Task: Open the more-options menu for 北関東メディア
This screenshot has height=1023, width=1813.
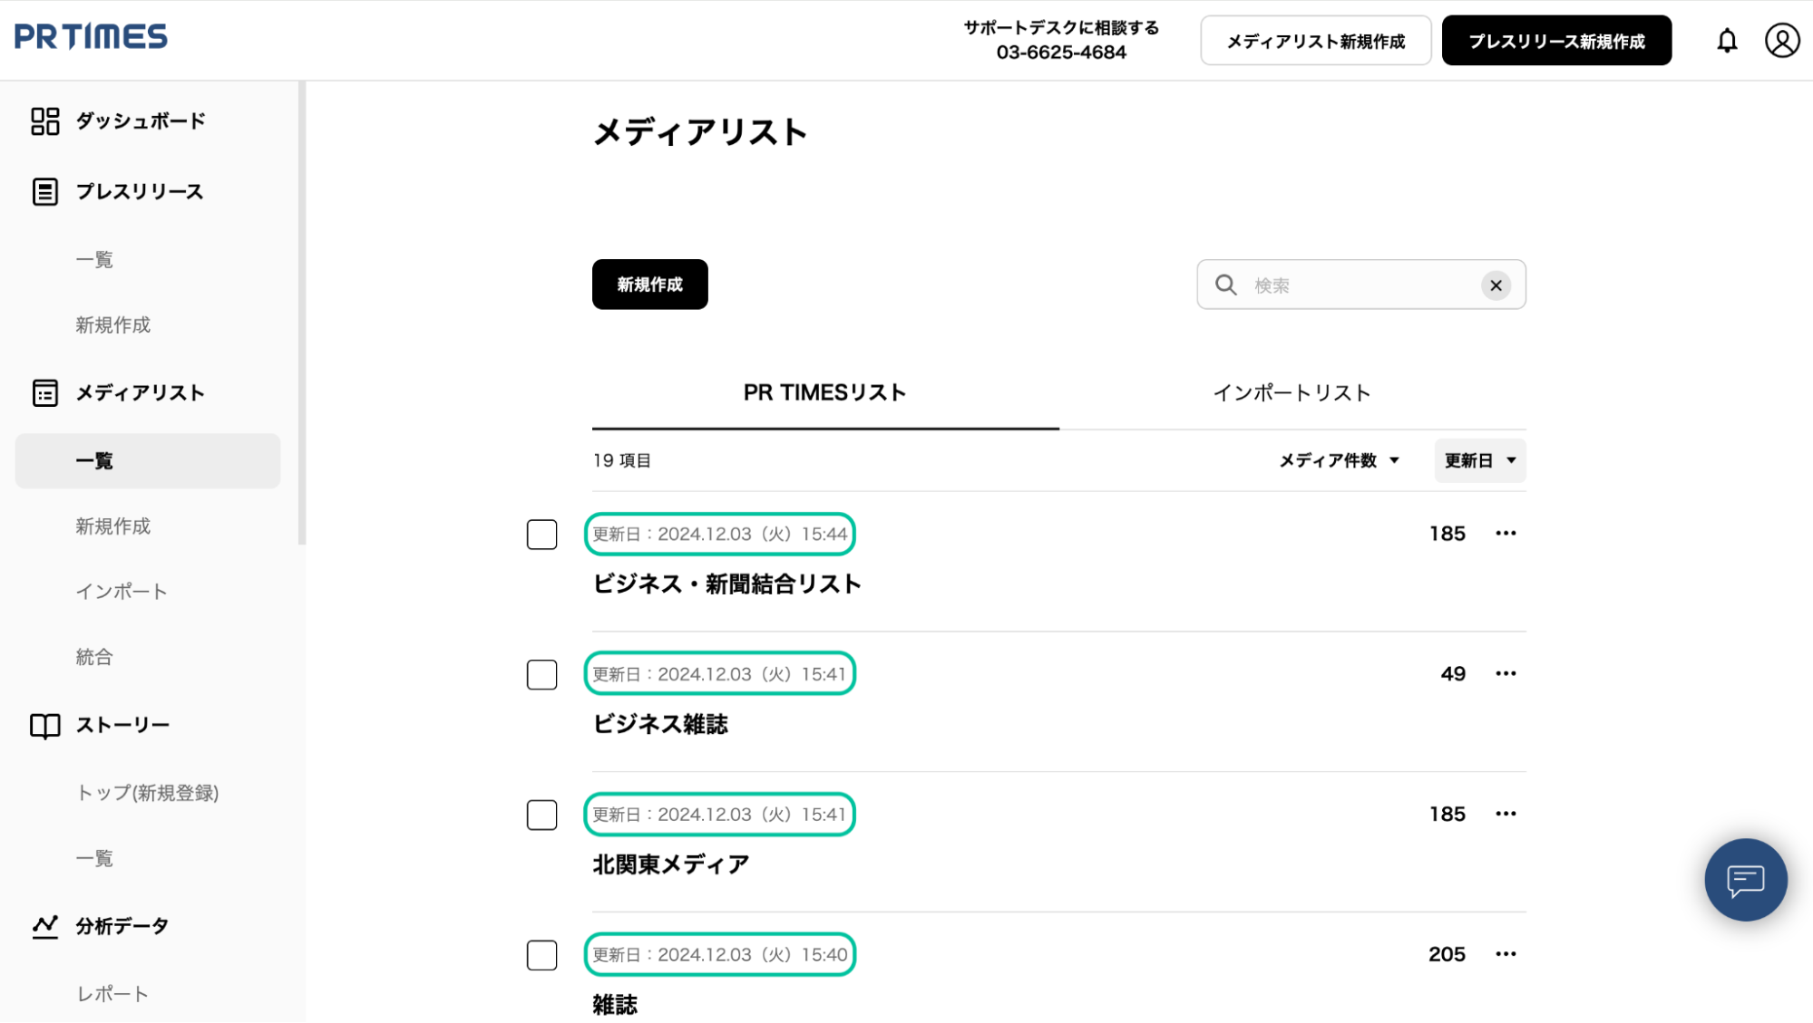Action: pos(1506,814)
